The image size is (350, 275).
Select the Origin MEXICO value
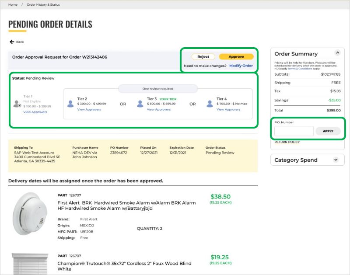click(87, 225)
